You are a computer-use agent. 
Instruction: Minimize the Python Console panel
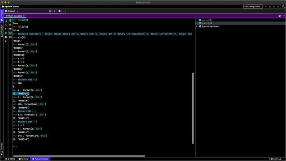point(284,16)
